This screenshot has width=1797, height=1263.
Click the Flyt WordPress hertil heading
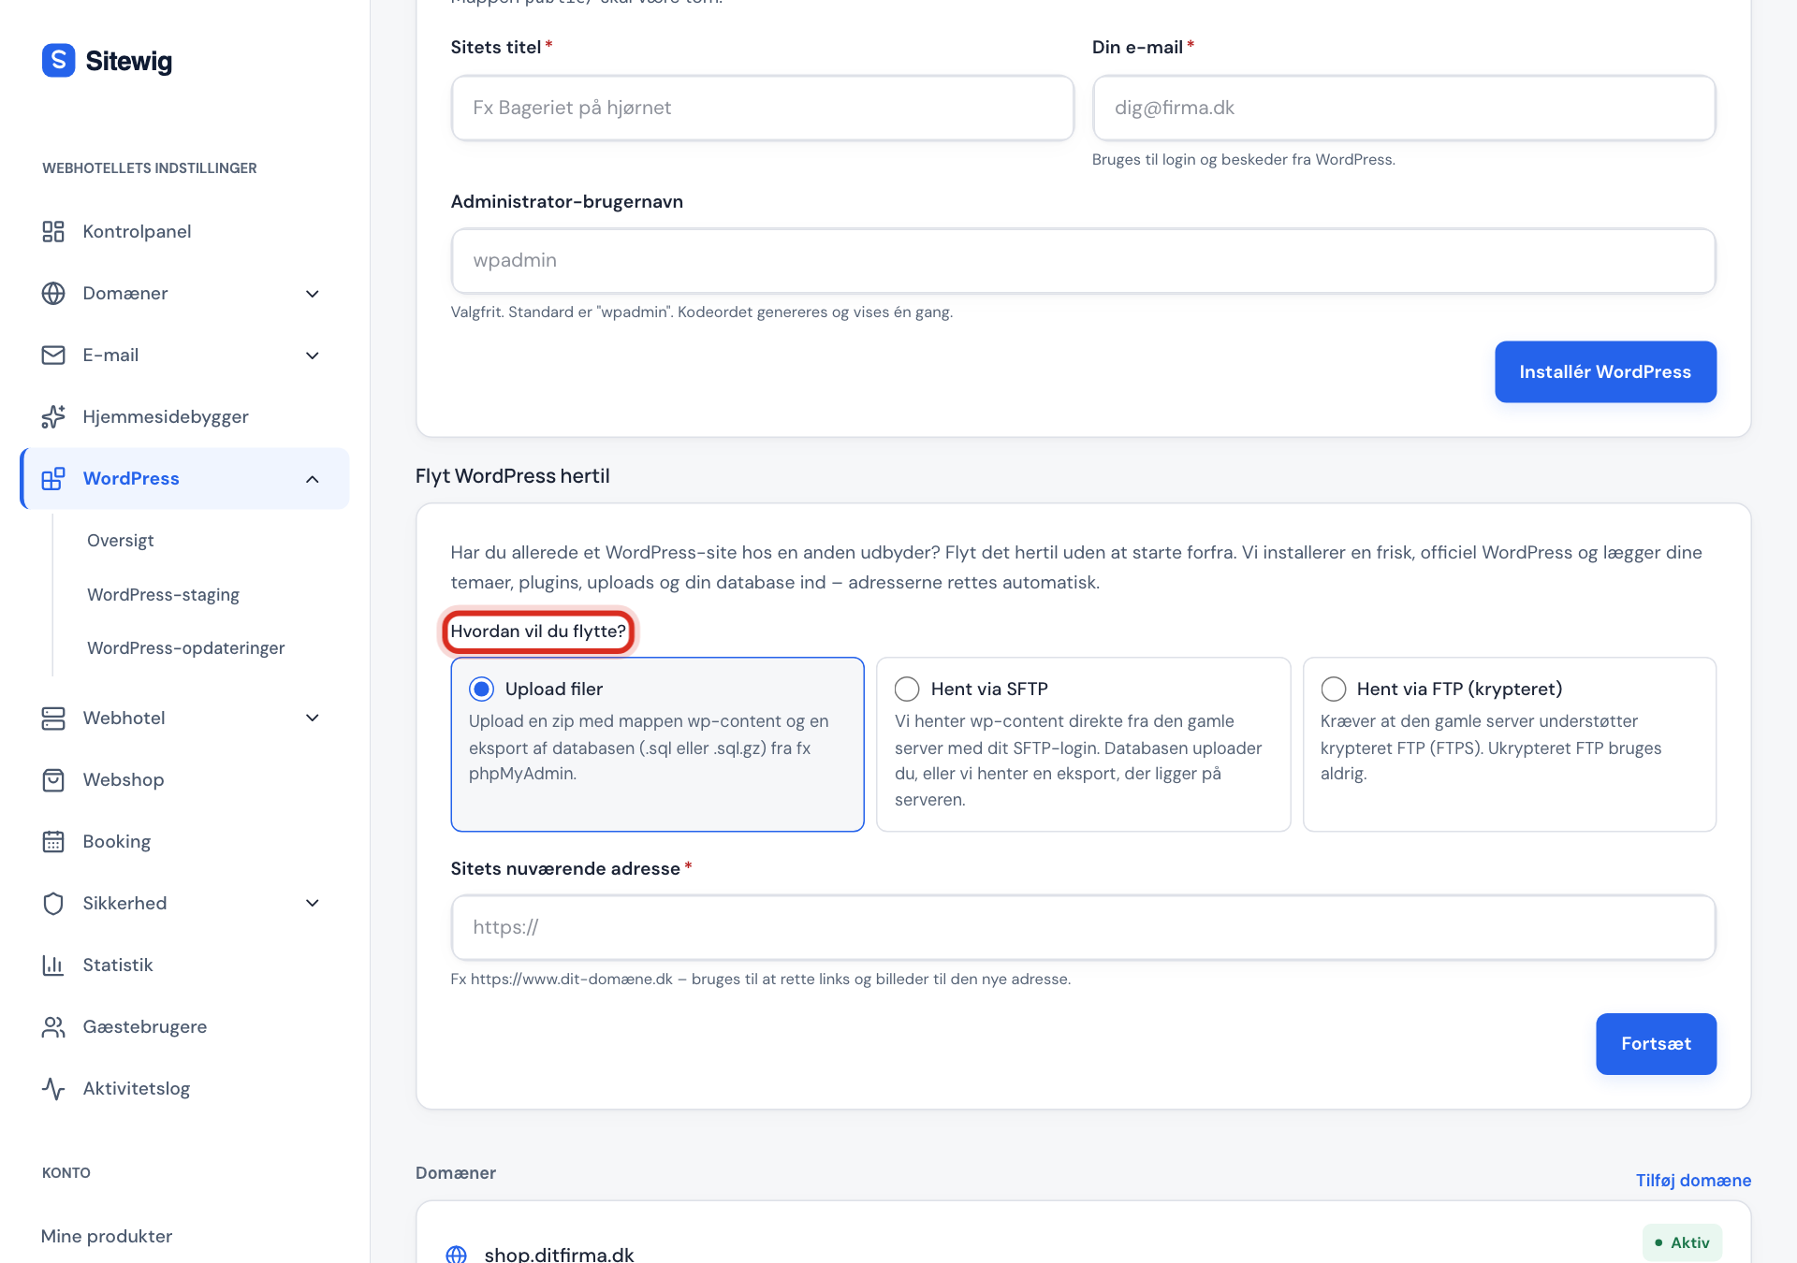click(x=512, y=475)
